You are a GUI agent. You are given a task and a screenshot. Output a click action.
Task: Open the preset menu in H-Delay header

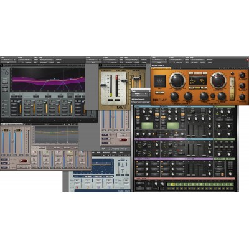point(177,60)
